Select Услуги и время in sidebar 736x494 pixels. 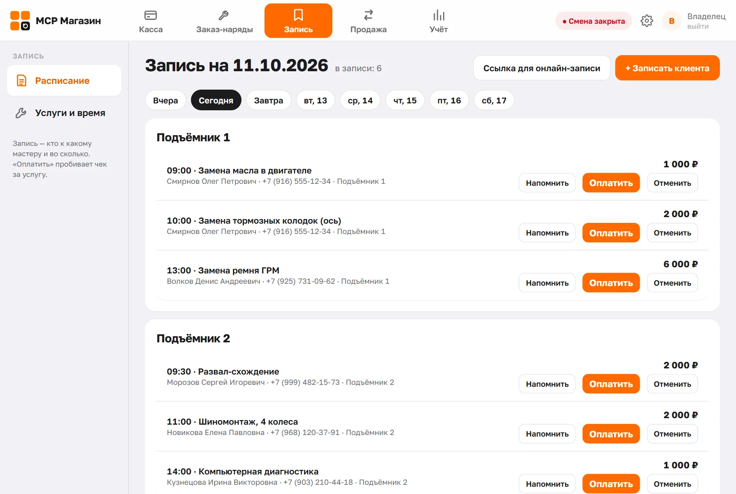(x=64, y=113)
